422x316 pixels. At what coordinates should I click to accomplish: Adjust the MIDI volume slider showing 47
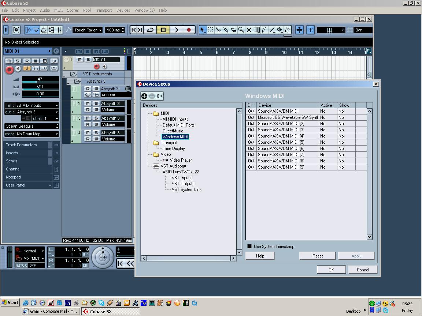(40, 79)
